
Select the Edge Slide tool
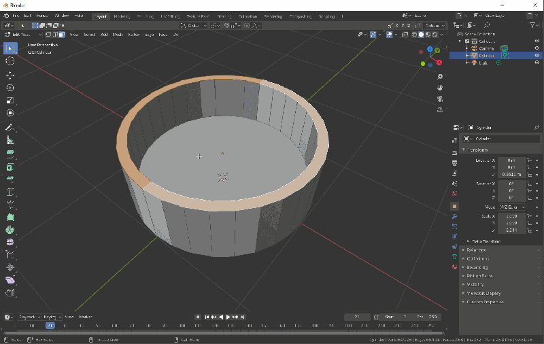pyautogui.click(x=10, y=255)
